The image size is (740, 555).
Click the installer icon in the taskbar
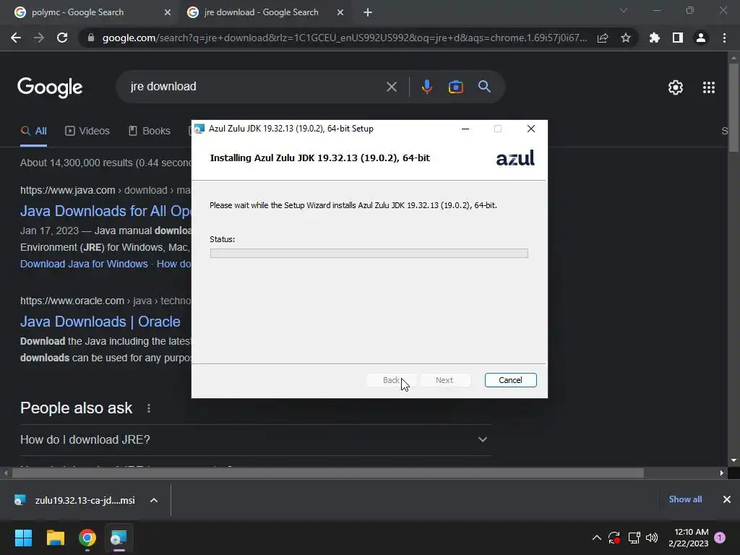click(119, 538)
